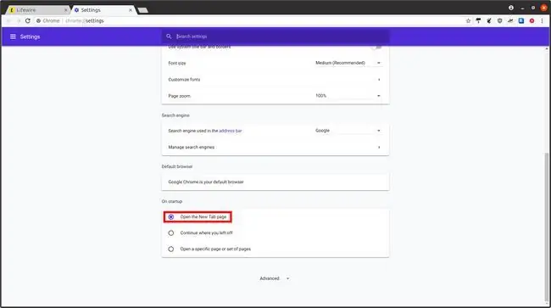This screenshot has height=308, width=551.
Task: Open the Page zoom dropdown
Action: tap(348, 96)
